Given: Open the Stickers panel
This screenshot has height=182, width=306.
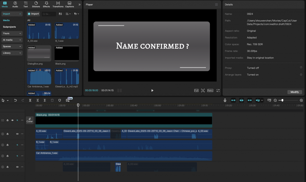Looking at the screenshot, I should tap(36, 4).
